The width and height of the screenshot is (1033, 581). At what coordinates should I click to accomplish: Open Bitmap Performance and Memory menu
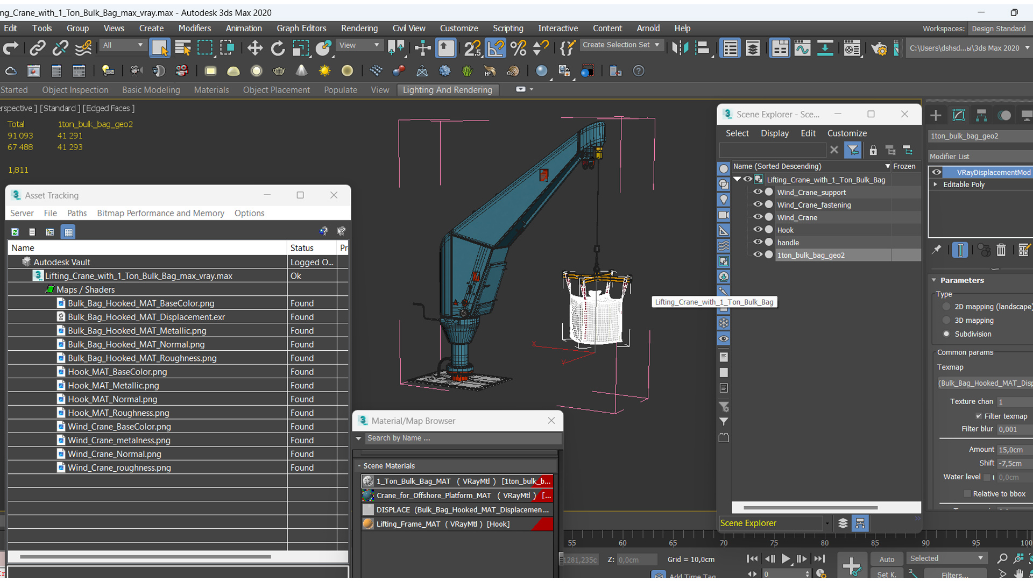point(160,214)
